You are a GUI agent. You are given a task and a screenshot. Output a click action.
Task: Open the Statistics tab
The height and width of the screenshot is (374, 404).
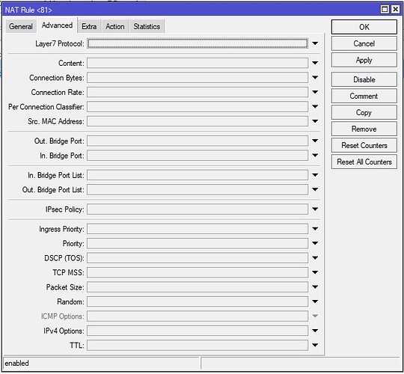pos(147,26)
